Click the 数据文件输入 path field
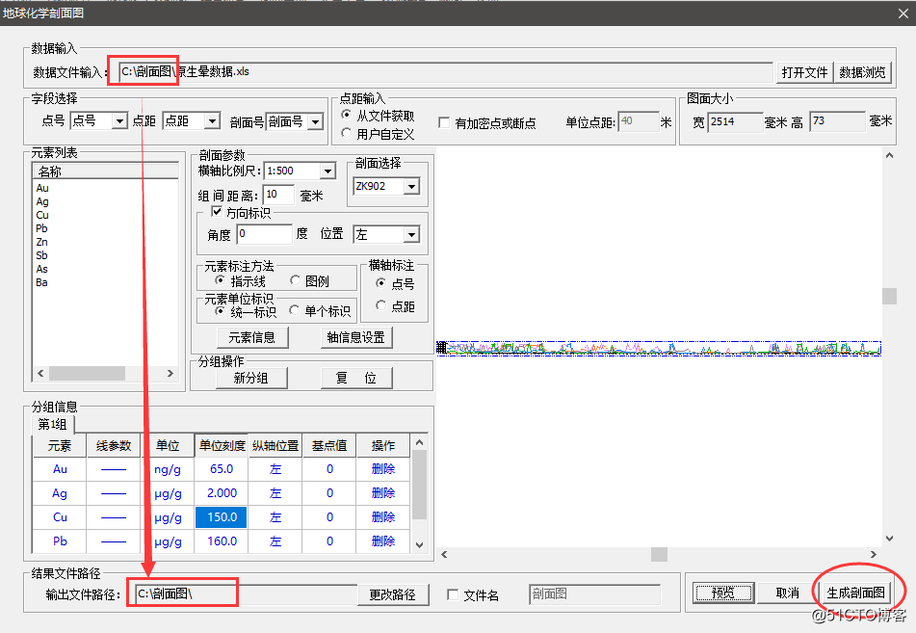The width and height of the screenshot is (916, 633). [x=445, y=72]
